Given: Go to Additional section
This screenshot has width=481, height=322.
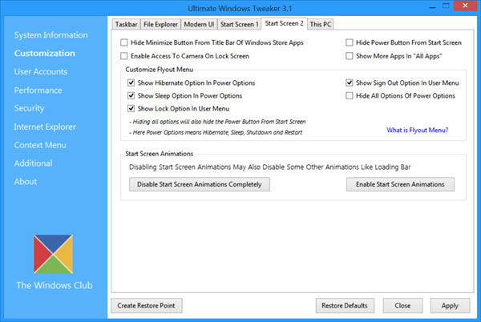Looking at the screenshot, I should point(33,163).
